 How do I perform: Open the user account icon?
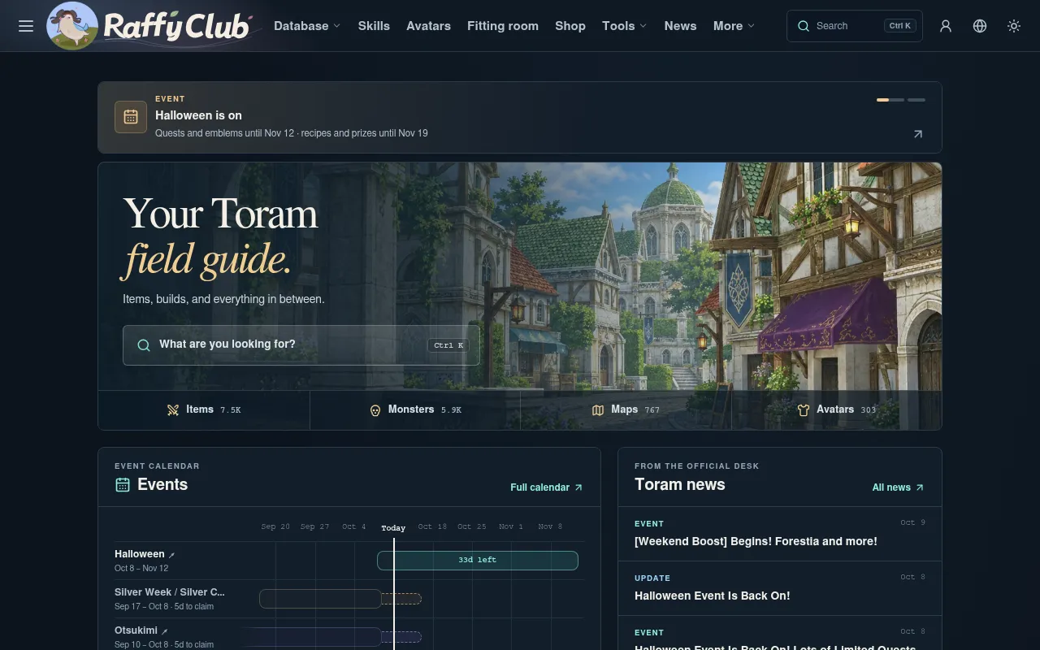946,26
